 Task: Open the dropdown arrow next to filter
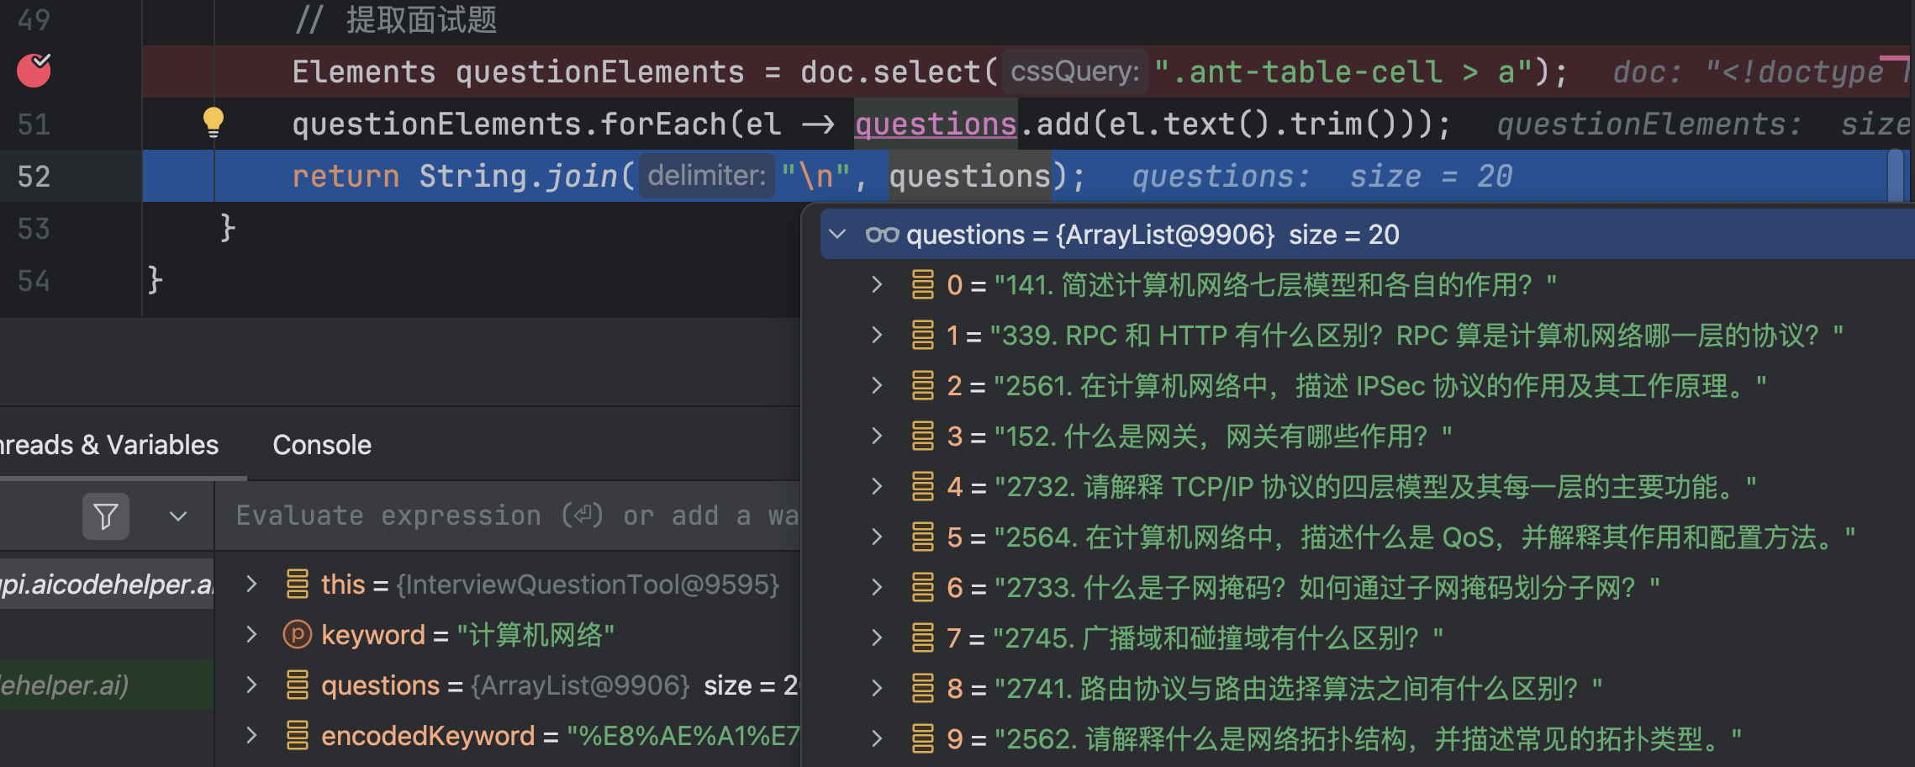tap(178, 516)
